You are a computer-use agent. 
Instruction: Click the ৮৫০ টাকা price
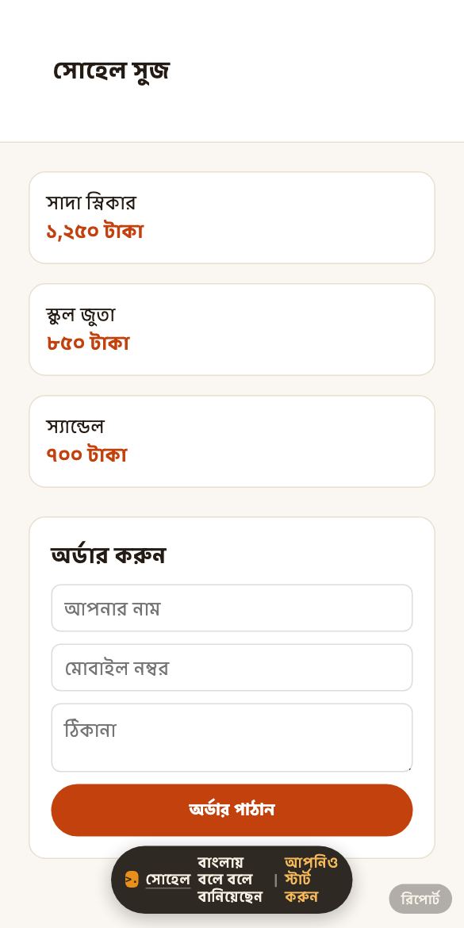pos(87,343)
